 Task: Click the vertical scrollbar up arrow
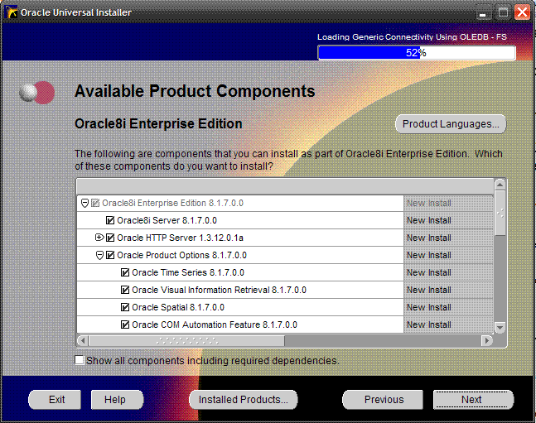(500, 185)
